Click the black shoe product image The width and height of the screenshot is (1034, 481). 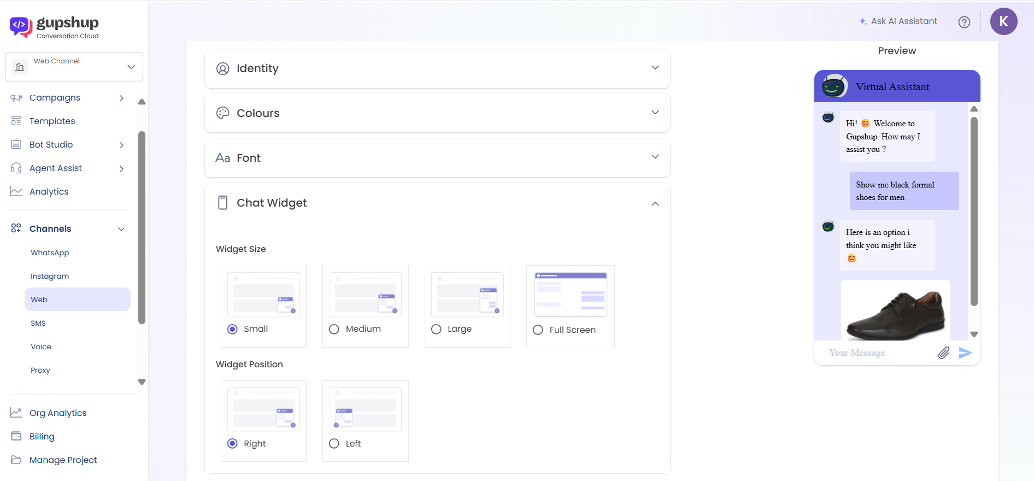point(895,312)
